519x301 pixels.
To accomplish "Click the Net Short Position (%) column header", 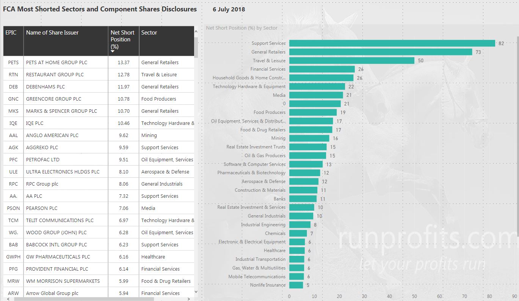I will pos(124,41).
